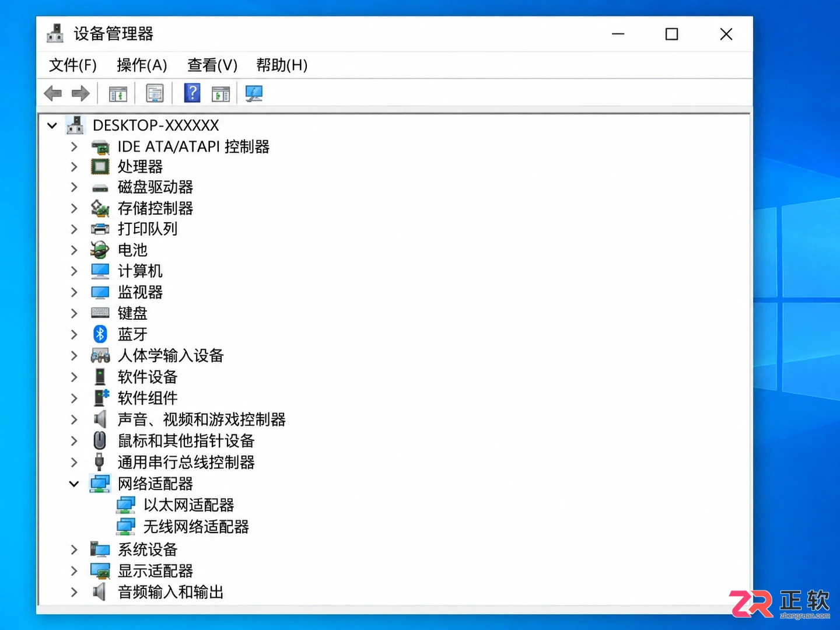Open the 查看(V) menu
840x630 pixels.
click(212, 65)
